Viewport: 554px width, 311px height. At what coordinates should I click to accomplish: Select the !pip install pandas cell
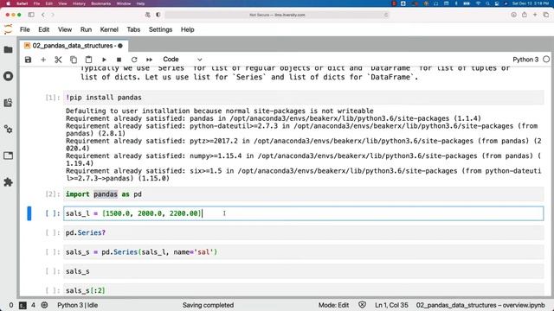(303, 98)
